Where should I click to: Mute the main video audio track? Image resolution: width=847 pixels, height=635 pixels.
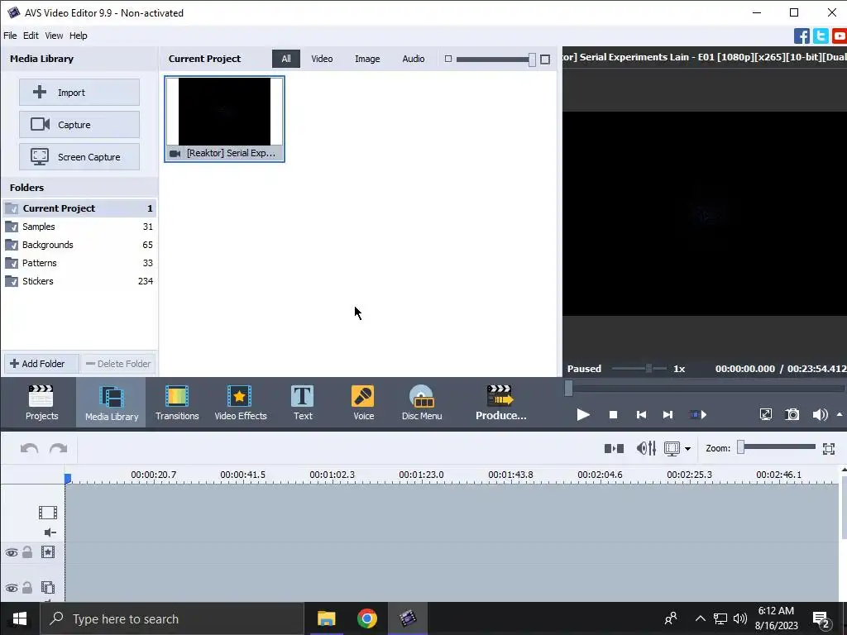(x=50, y=533)
